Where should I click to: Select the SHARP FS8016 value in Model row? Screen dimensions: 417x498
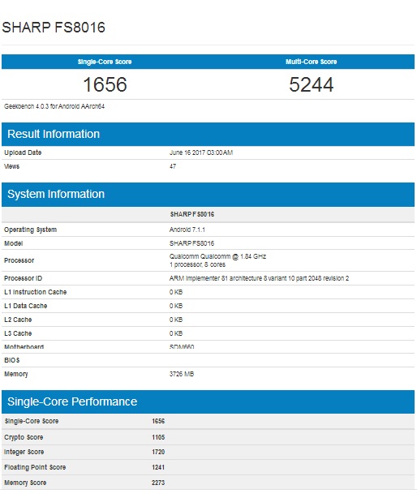tap(191, 243)
